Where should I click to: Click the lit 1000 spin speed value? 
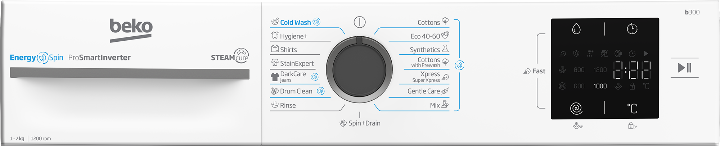tap(600, 86)
